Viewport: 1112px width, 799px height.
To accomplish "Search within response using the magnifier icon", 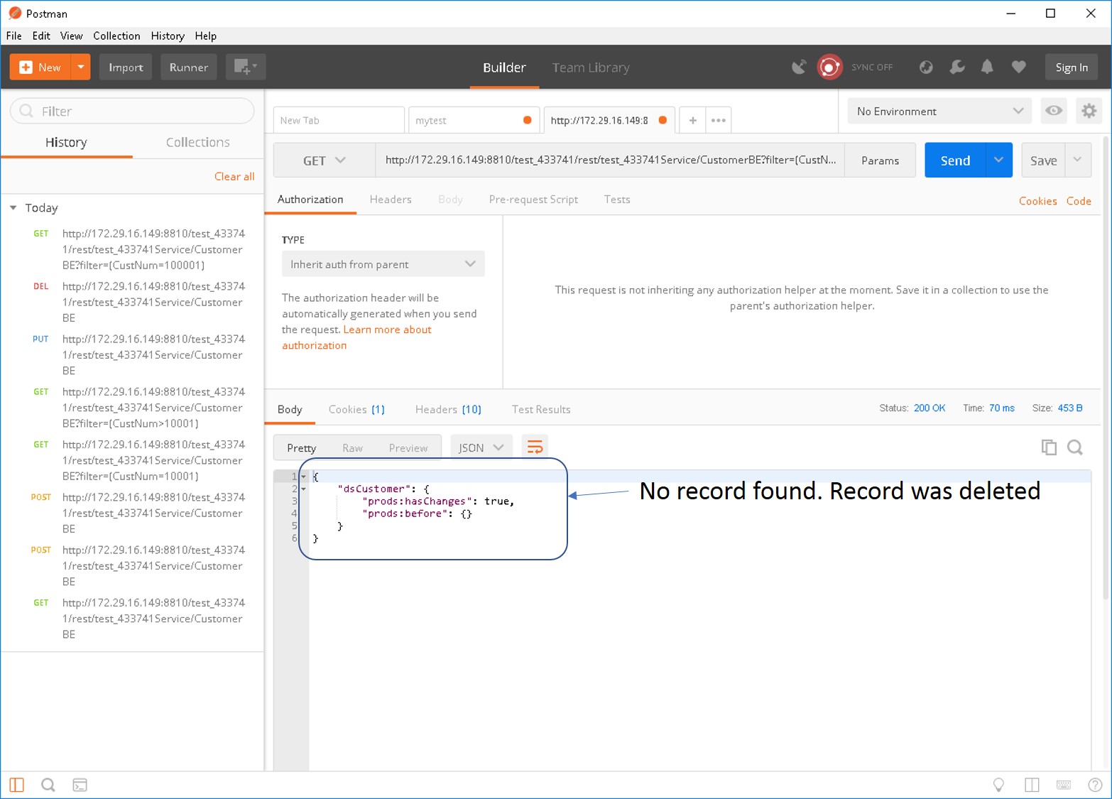I will [1074, 447].
